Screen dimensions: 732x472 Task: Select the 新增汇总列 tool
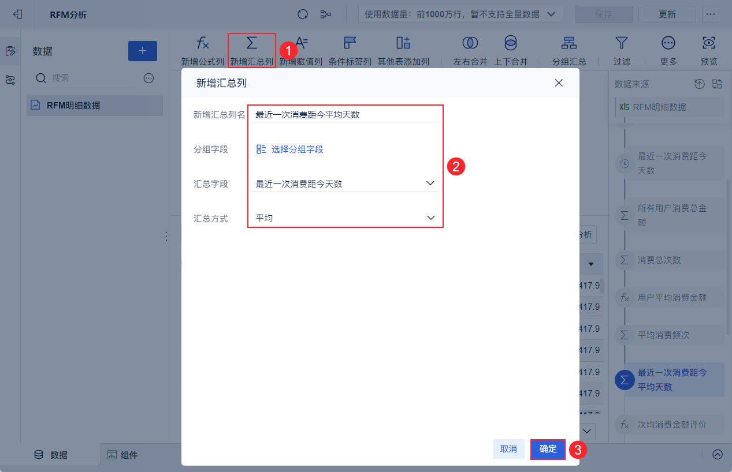click(251, 51)
